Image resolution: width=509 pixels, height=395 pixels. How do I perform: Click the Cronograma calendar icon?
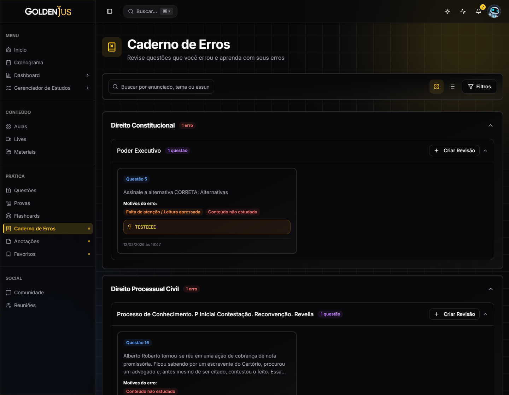tap(8, 63)
